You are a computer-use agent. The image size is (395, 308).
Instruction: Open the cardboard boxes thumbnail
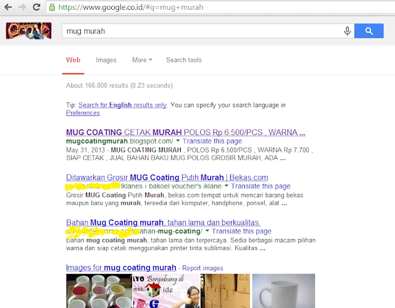click(x=225, y=291)
